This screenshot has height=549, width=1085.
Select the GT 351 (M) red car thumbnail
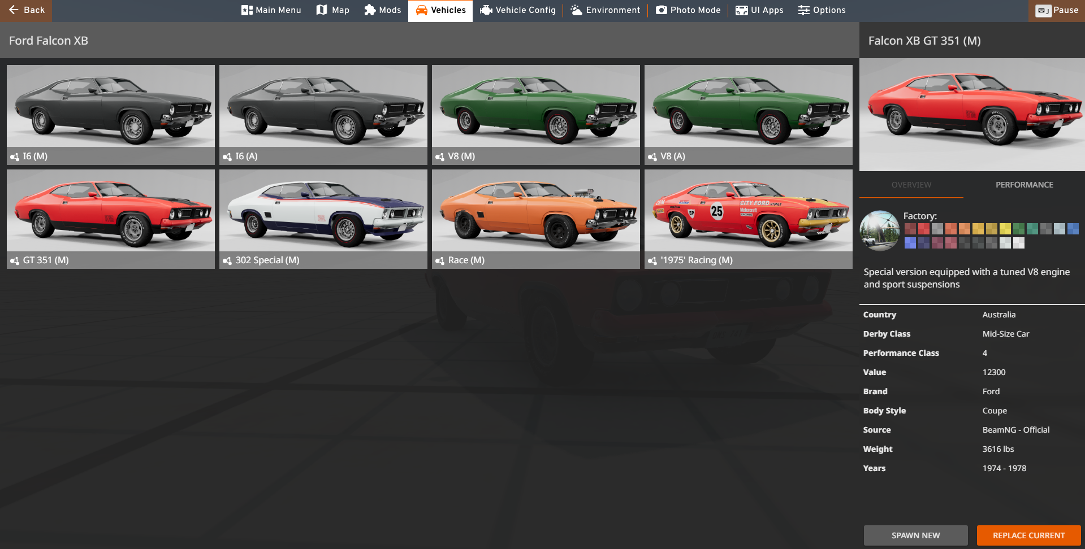(x=111, y=219)
